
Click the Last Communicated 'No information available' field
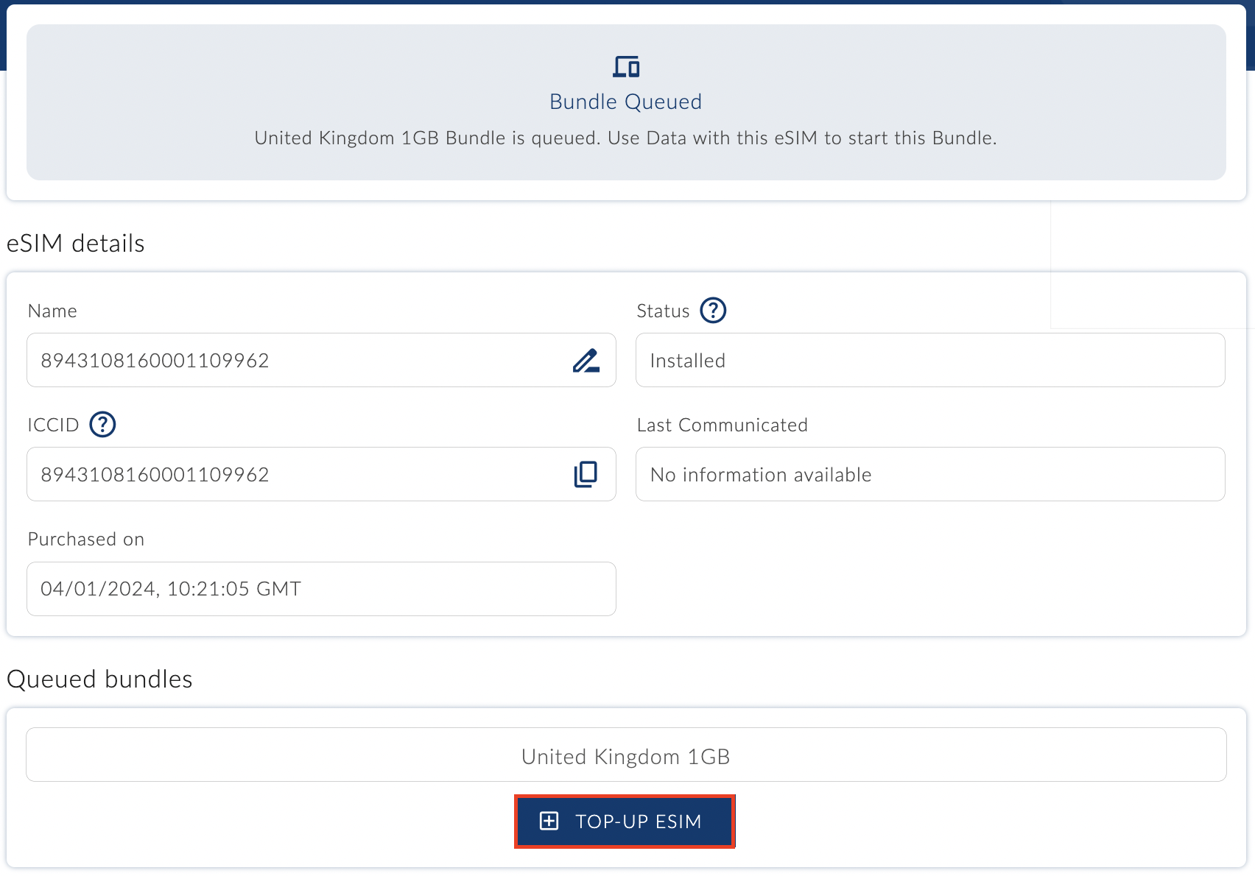[x=929, y=475]
